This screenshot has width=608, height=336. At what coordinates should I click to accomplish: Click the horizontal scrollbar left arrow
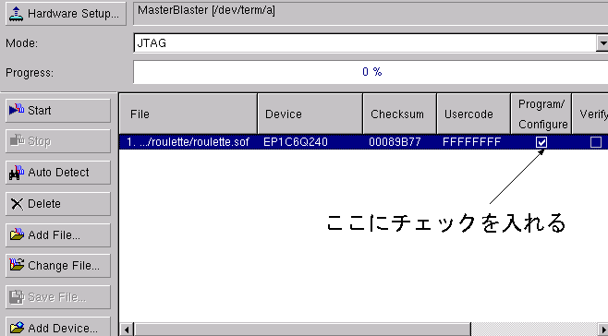(x=127, y=330)
